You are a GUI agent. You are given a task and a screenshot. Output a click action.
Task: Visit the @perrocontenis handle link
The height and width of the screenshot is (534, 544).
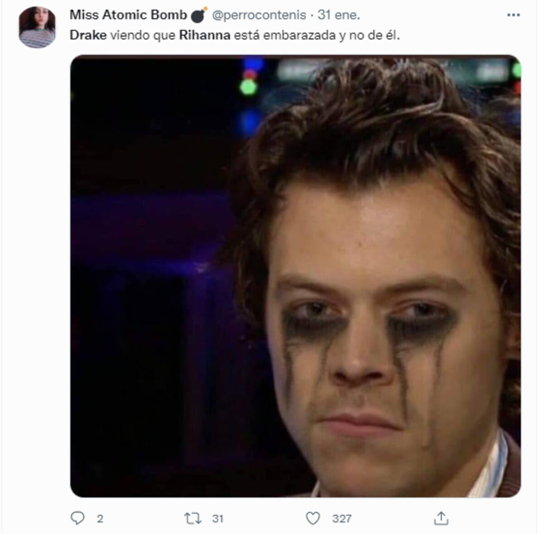pos(259,15)
